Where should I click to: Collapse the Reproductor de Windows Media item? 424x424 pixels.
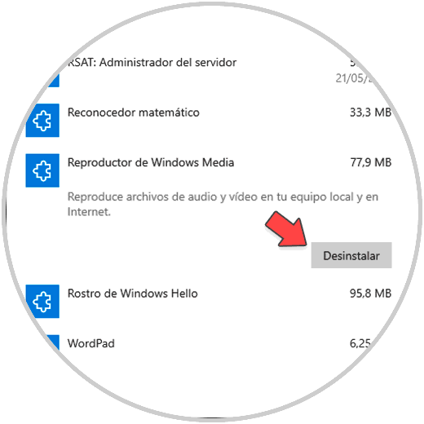click(x=151, y=162)
